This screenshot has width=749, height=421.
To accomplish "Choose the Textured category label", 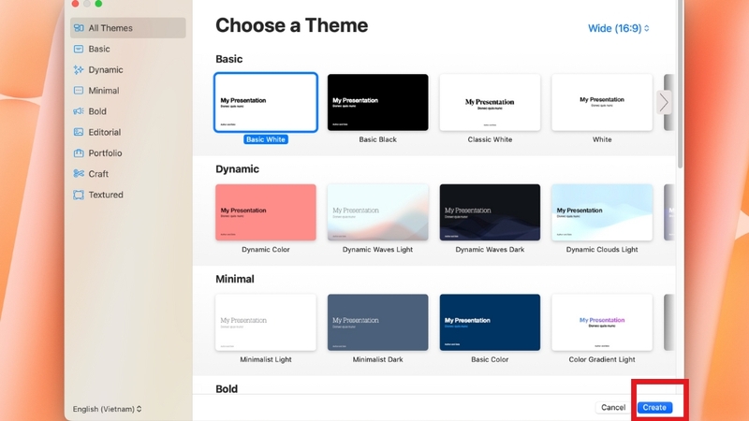I will (x=106, y=195).
